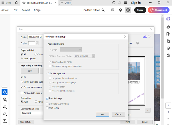The image size is (172, 125).
Task: Click the Help link in Print dialog
Action: coord(145,36)
